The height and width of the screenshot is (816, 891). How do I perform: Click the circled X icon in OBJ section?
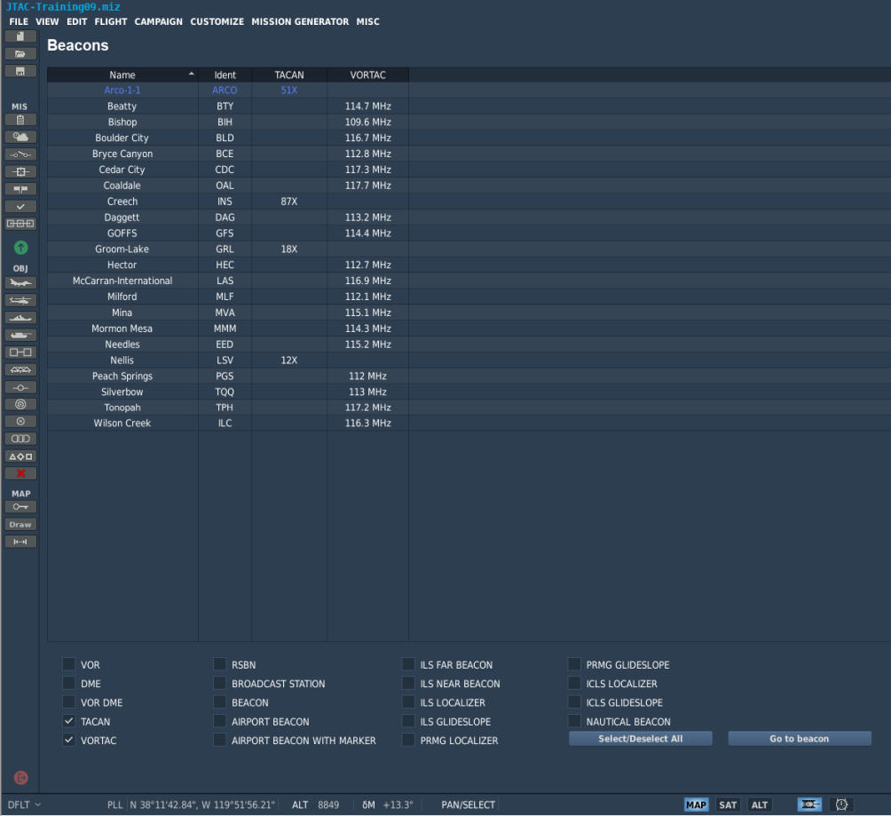click(x=20, y=422)
